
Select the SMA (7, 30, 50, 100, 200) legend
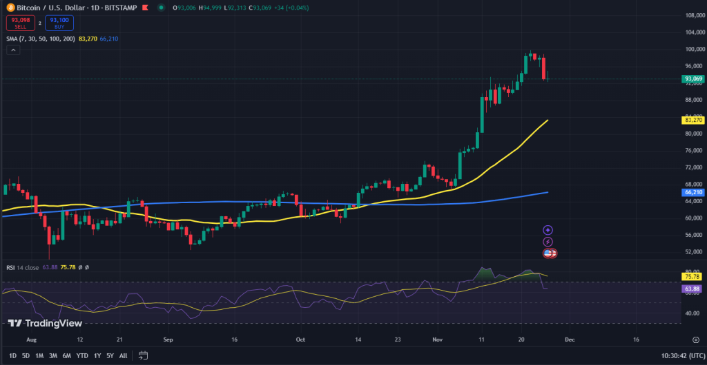(41, 39)
